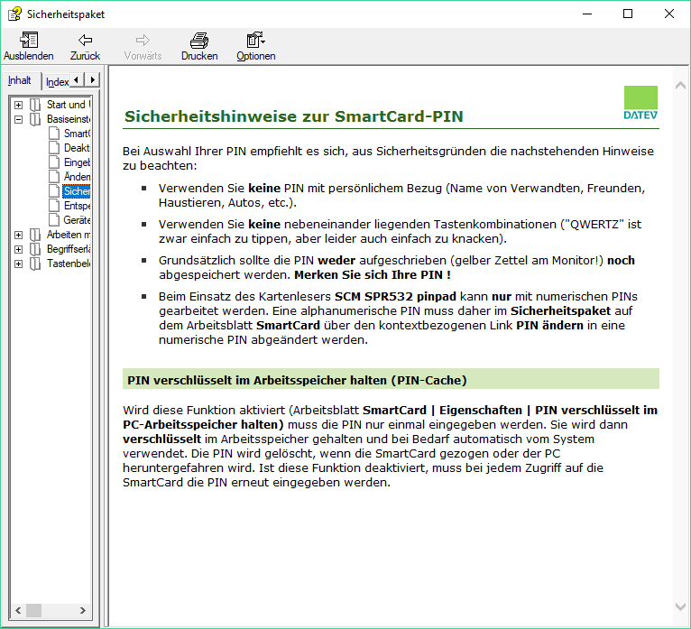The image size is (691, 629).
Task: Select the Start und book entry
Action: [69, 105]
